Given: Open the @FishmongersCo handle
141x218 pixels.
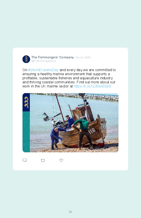Looking at the screenshot, I should [x=43, y=61].
